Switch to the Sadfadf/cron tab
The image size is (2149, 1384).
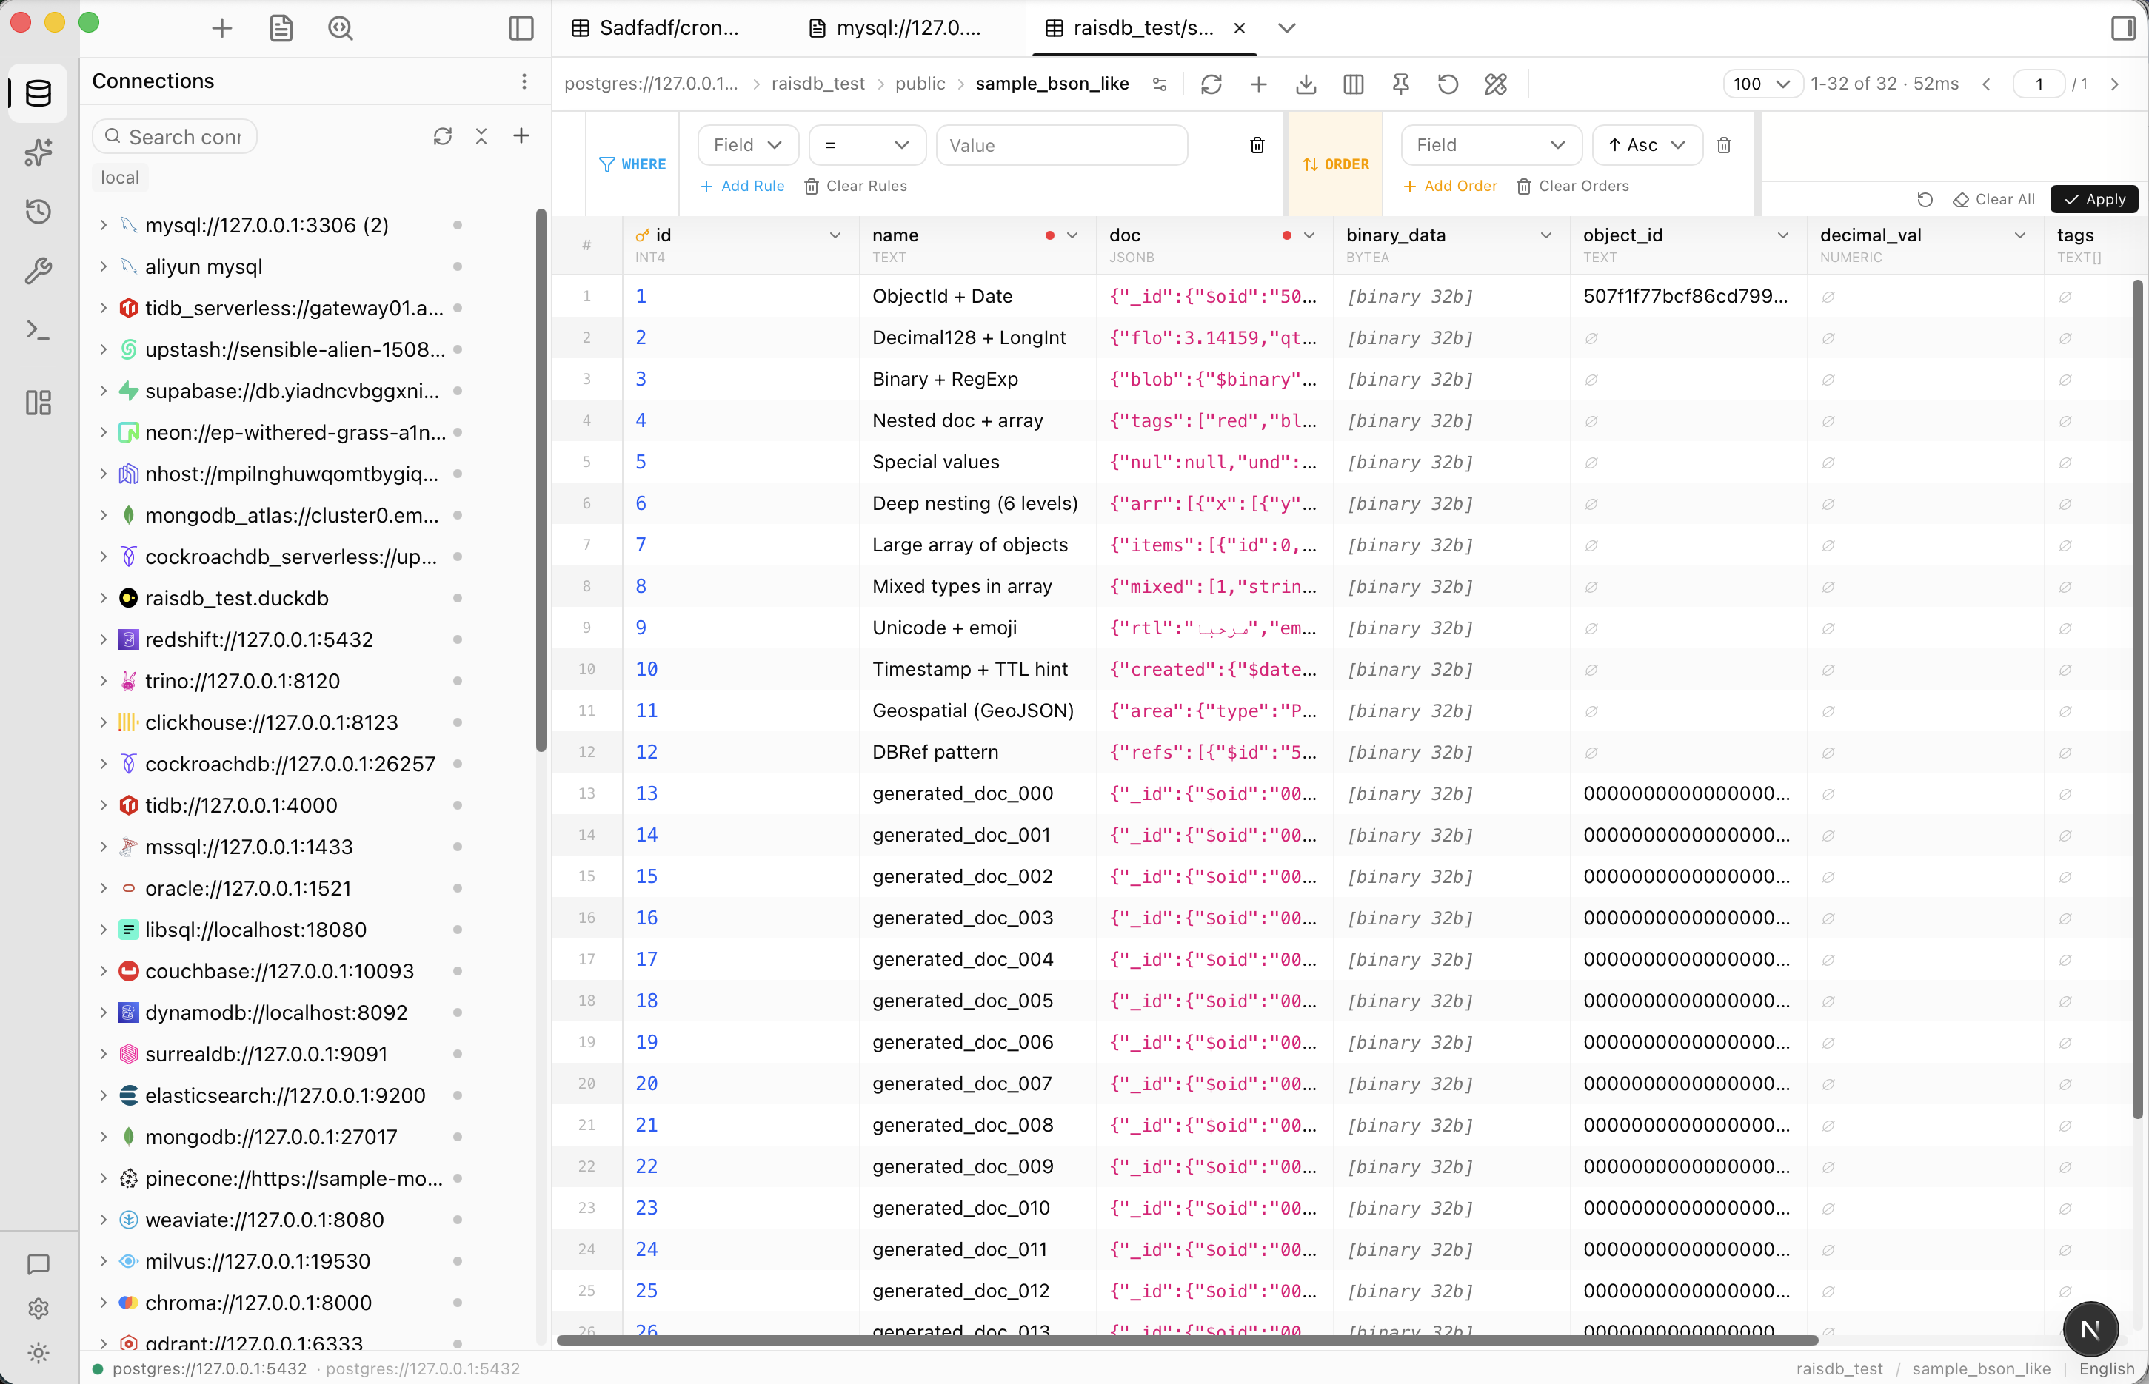click(x=655, y=29)
